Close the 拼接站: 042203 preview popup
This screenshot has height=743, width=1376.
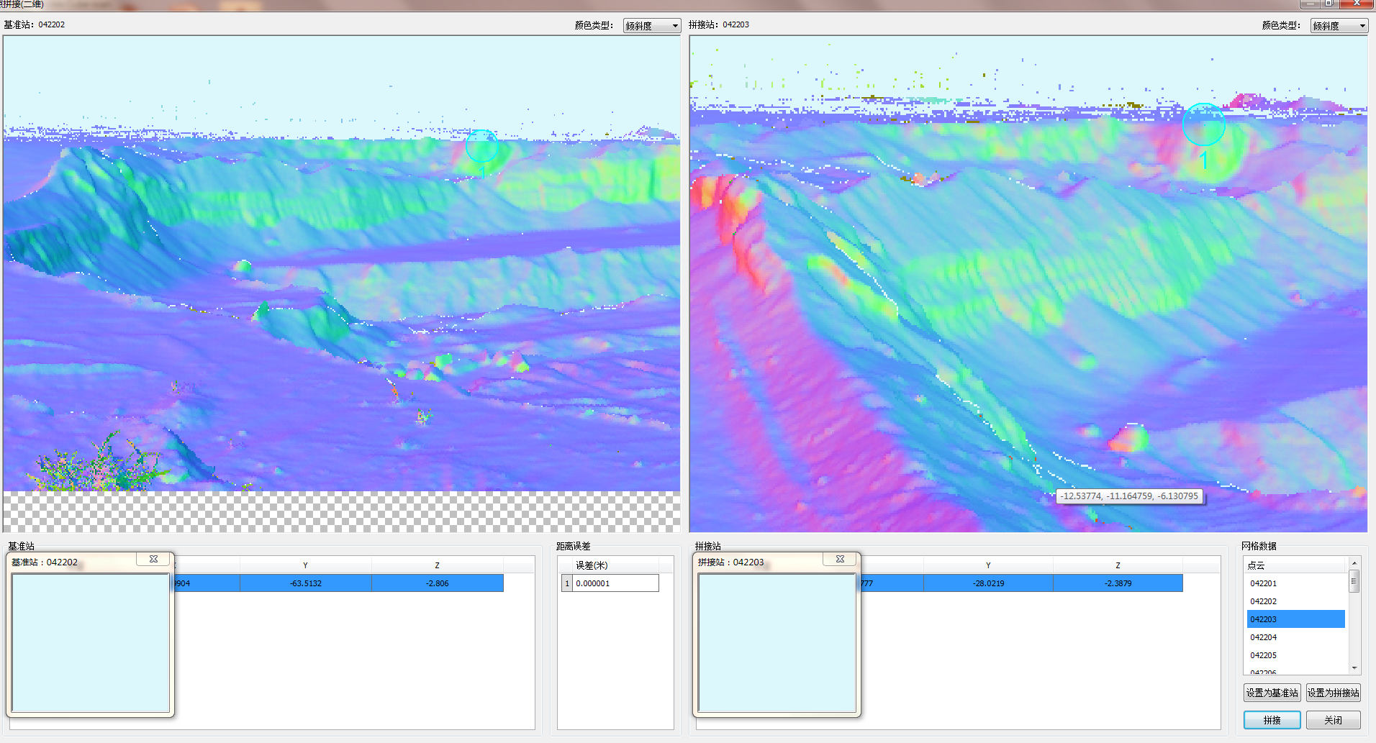tap(840, 559)
